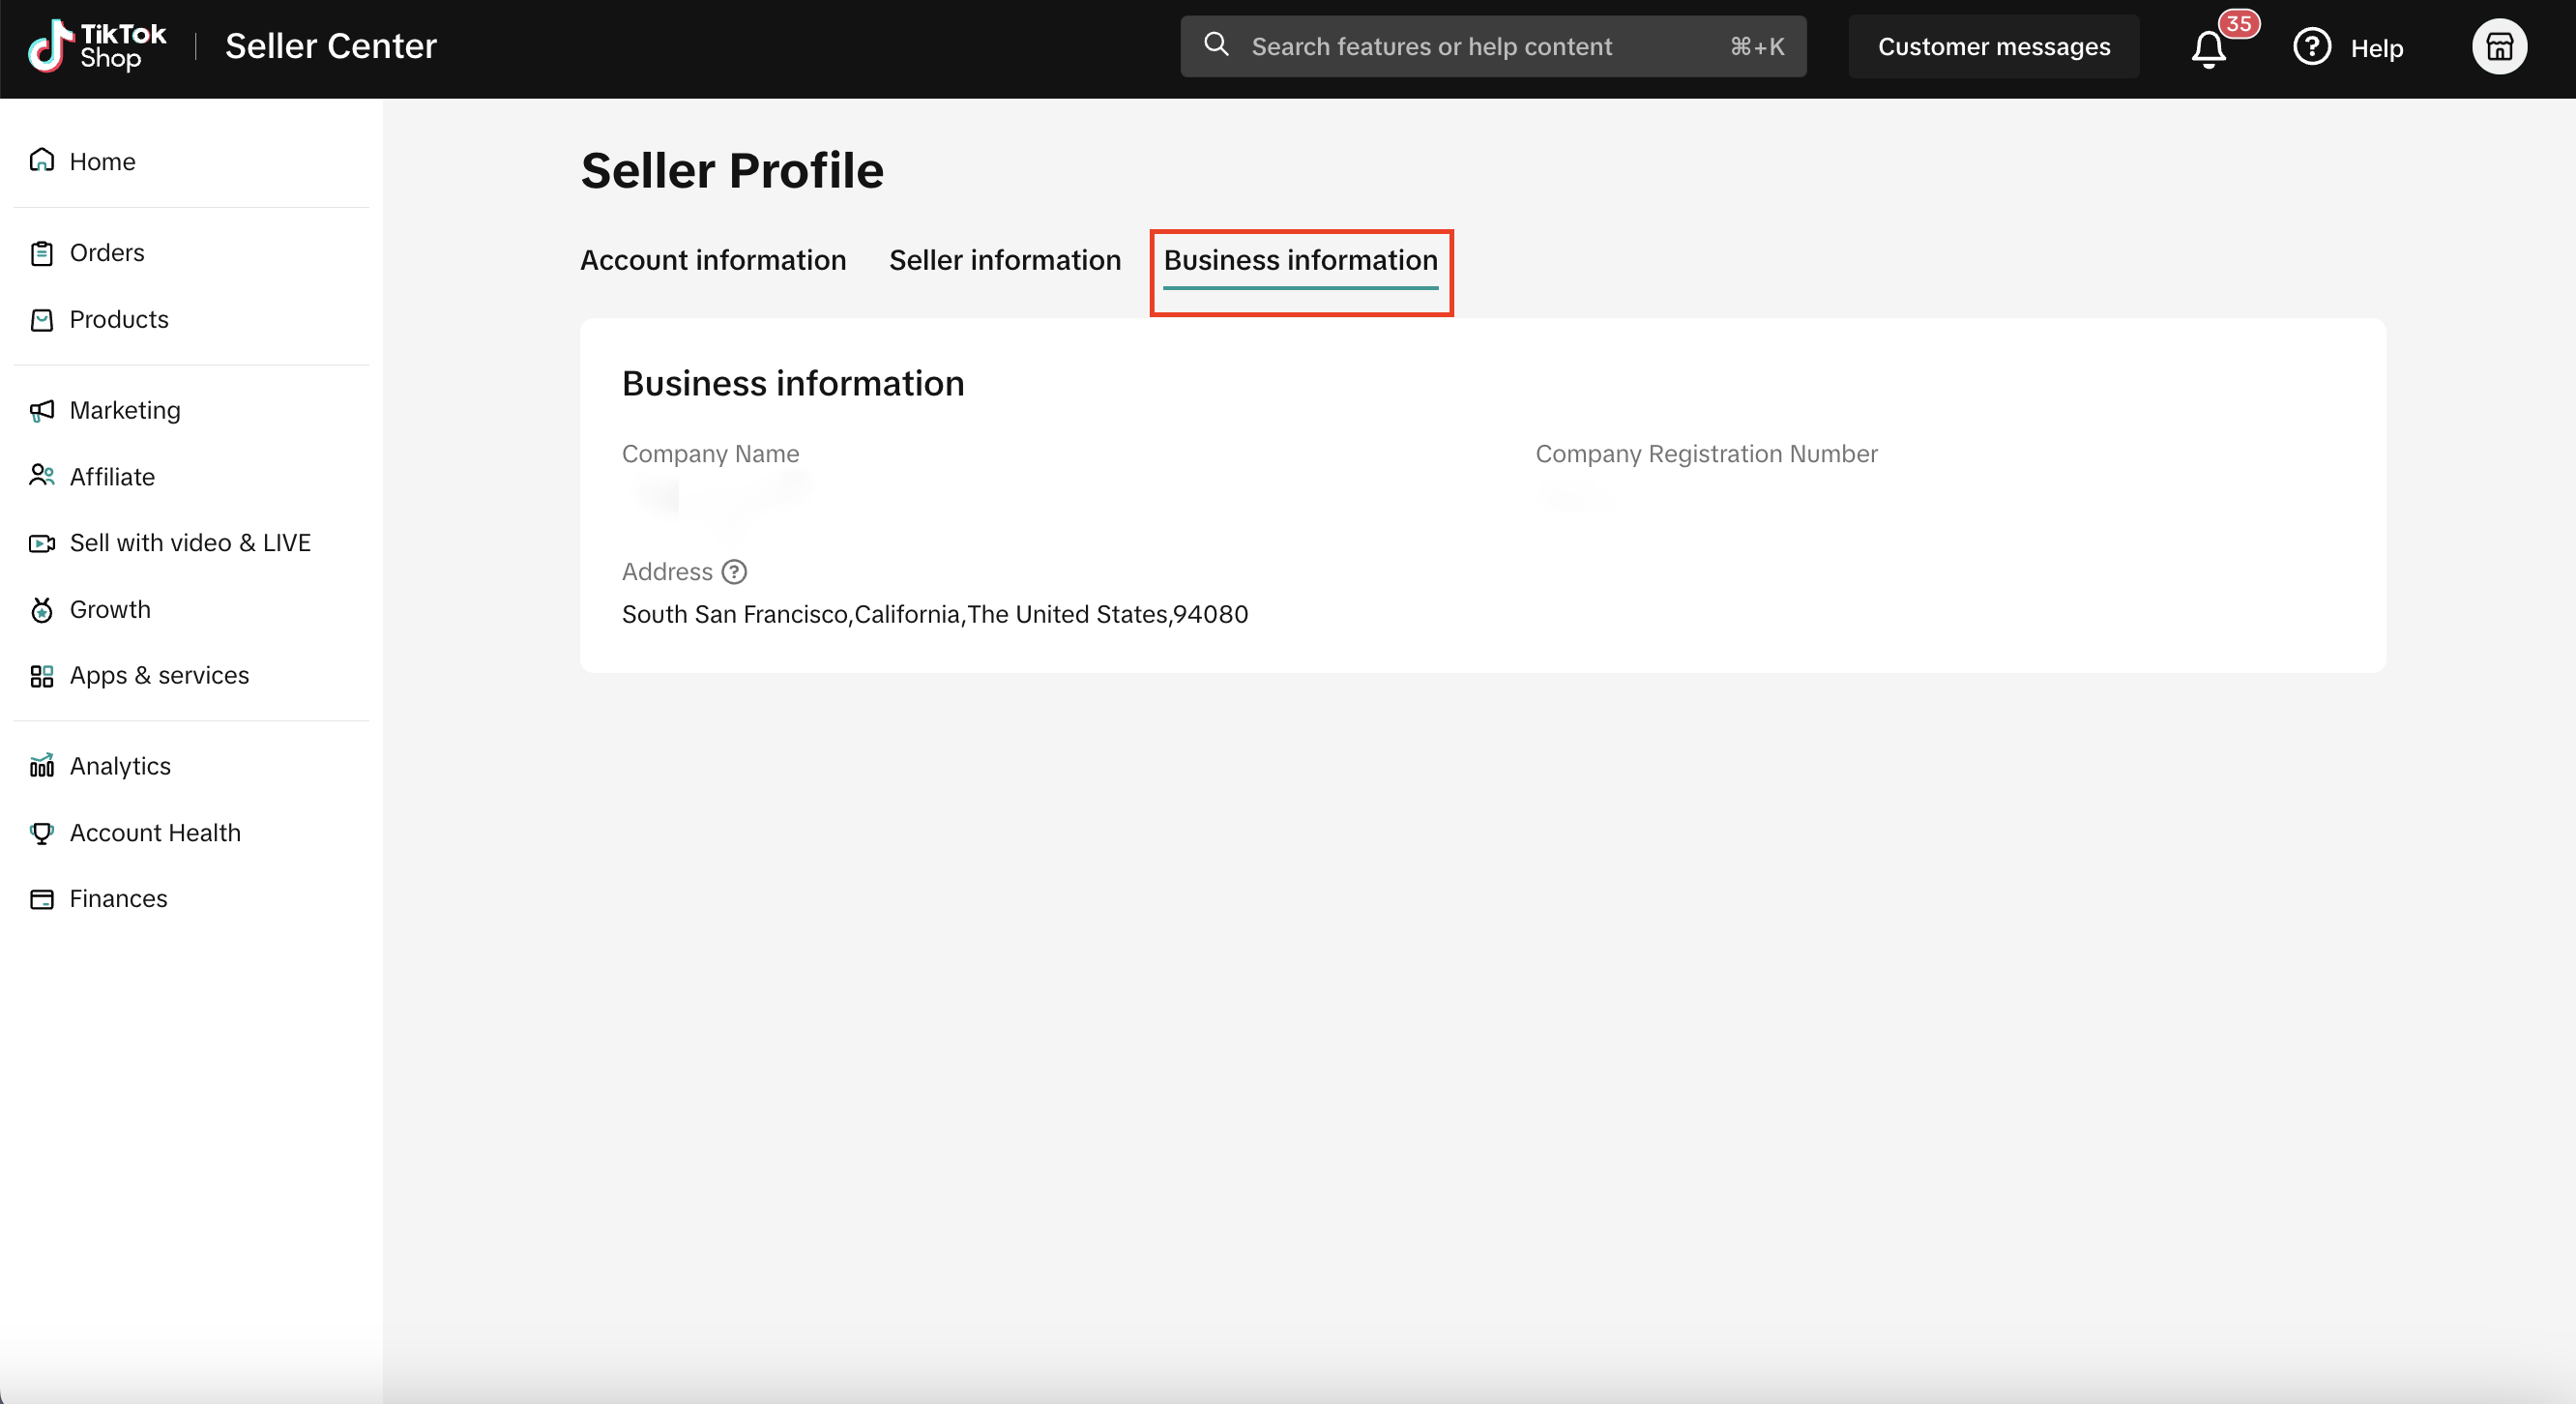The image size is (2576, 1404).
Task: Click the Marketing megaphone icon
Action: point(42,411)
